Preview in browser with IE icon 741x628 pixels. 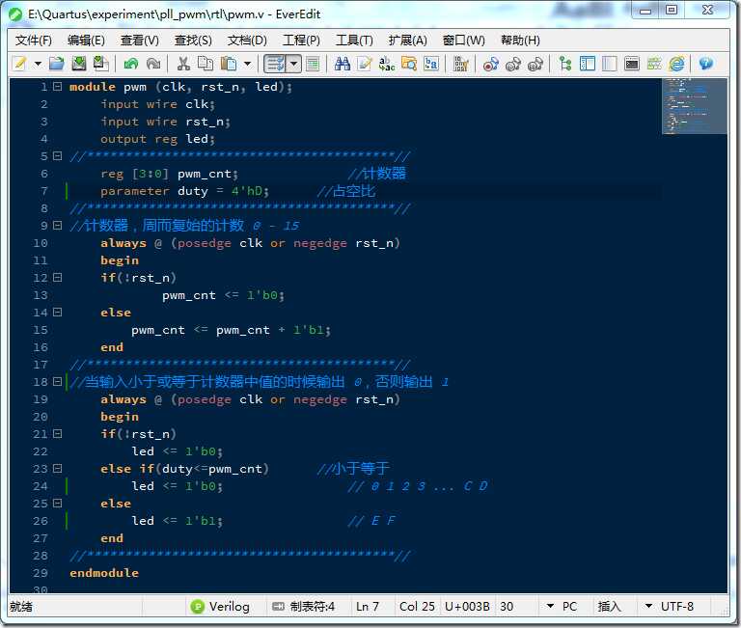click(x=676, y=64)
